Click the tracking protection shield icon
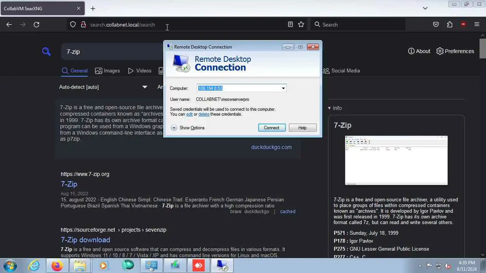Screen dimensions: 486x273 coord(73,25)
